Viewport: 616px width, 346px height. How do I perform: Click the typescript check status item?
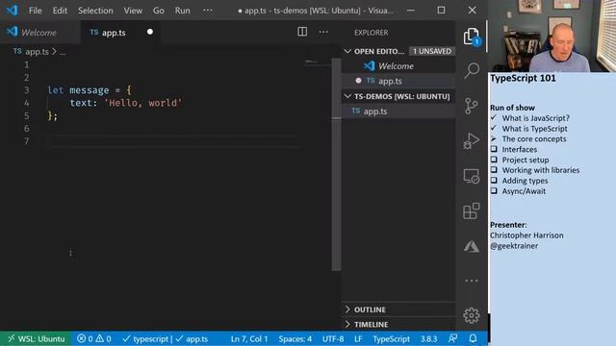point(144,338)
